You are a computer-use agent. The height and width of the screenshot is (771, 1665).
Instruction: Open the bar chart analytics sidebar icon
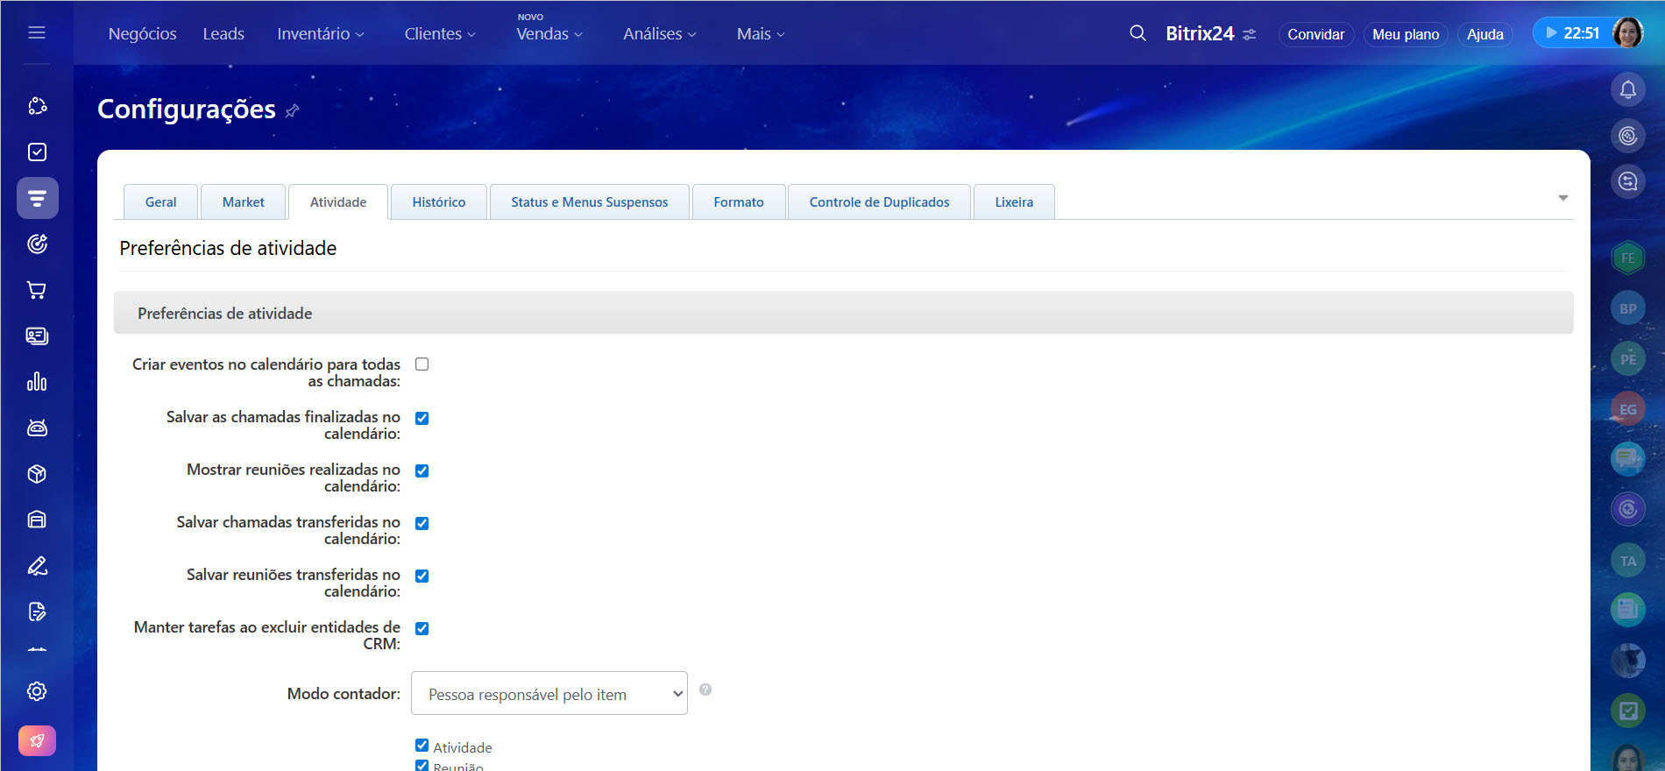pyautogui.click(x=37, y=382)
